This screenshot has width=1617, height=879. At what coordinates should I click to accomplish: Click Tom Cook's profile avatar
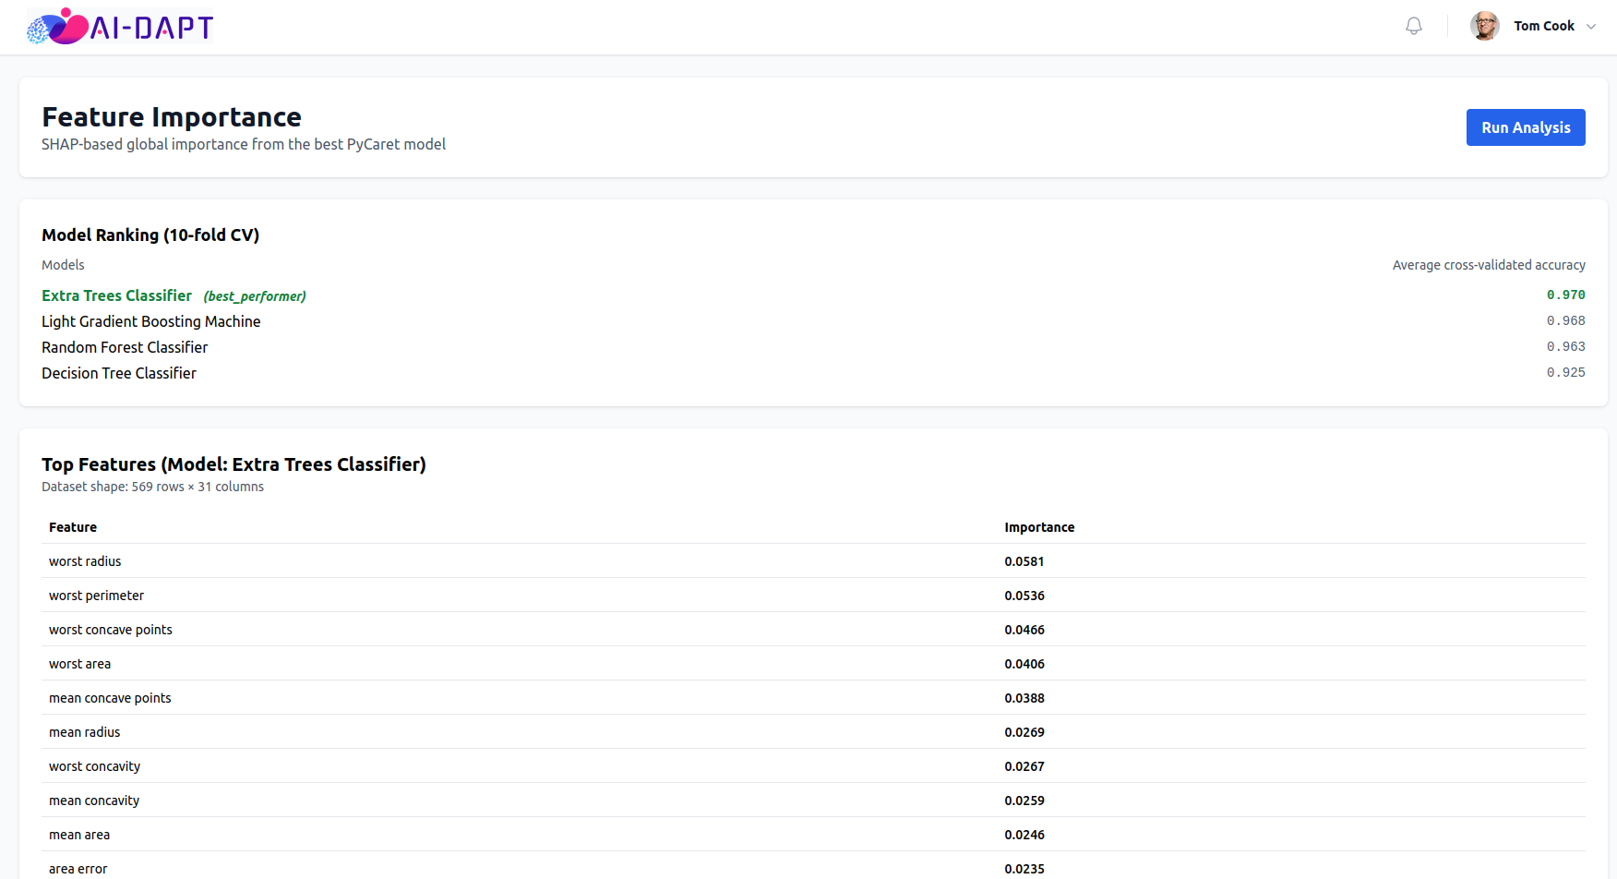click(1484, 26)
